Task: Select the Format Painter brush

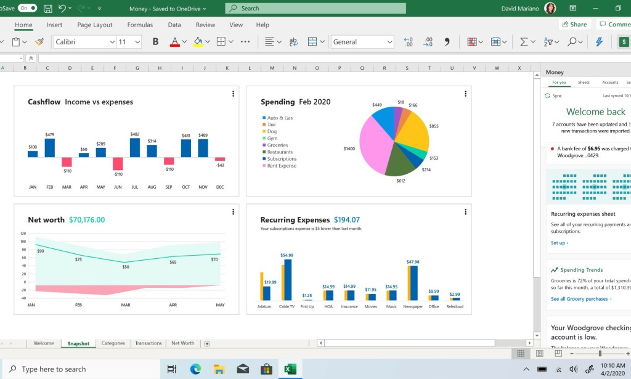Action: 39,42
